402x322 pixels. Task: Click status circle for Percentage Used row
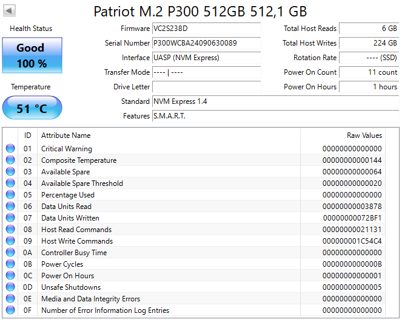(x=10, y=195)
